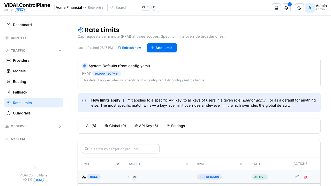
Task: Open Routing page
Action: (33, 82)
